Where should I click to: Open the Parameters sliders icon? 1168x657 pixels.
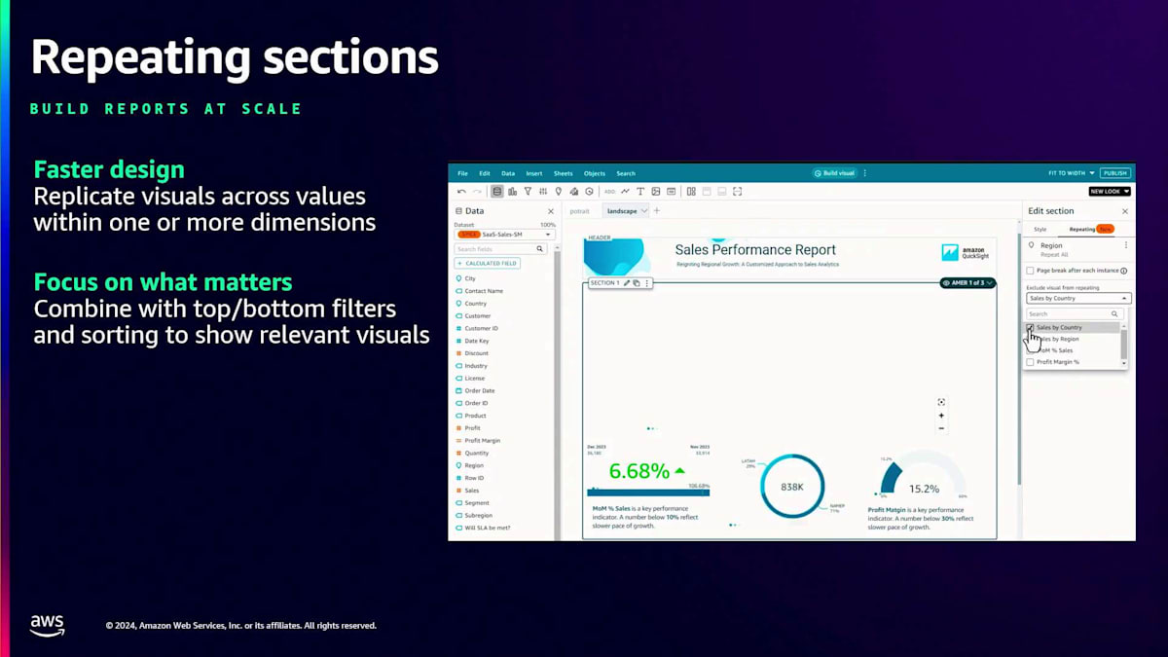pyautogui.click(x=543, y=192)
